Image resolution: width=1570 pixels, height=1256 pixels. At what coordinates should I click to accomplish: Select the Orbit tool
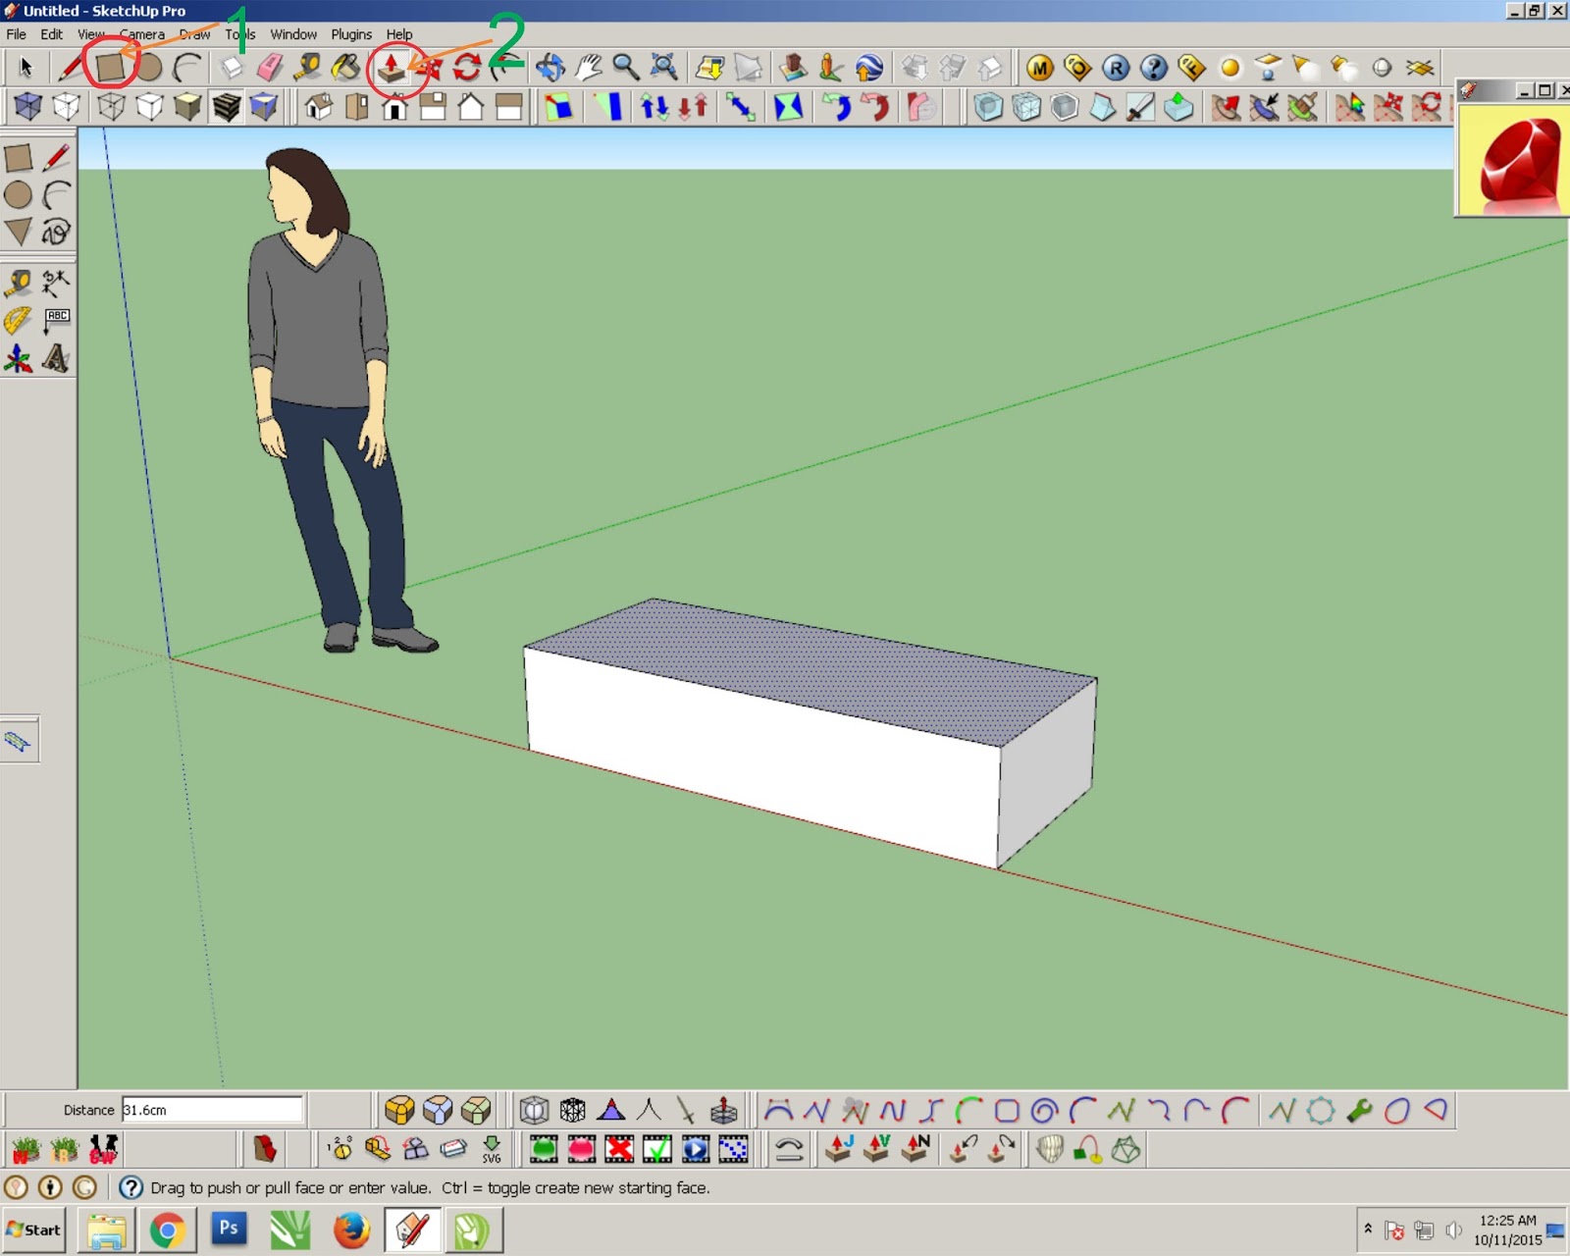coord(549,68)
